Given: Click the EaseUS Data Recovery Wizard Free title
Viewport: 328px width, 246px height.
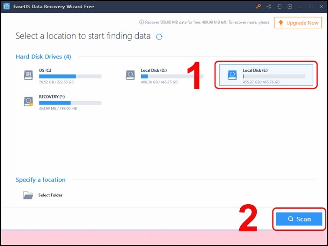Looking at the screenshot, I should point(53,7).
